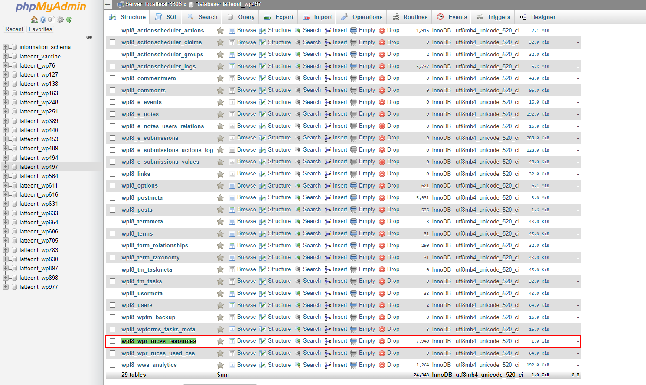Collapse panel with the left arrow beside Server
The height and width of the screenshot is (385, 646).
(108, 4)
